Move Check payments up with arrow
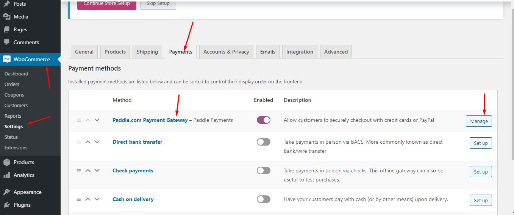Image resolution: width=514 pixels, height=215 pixels. tap(88, 170)
